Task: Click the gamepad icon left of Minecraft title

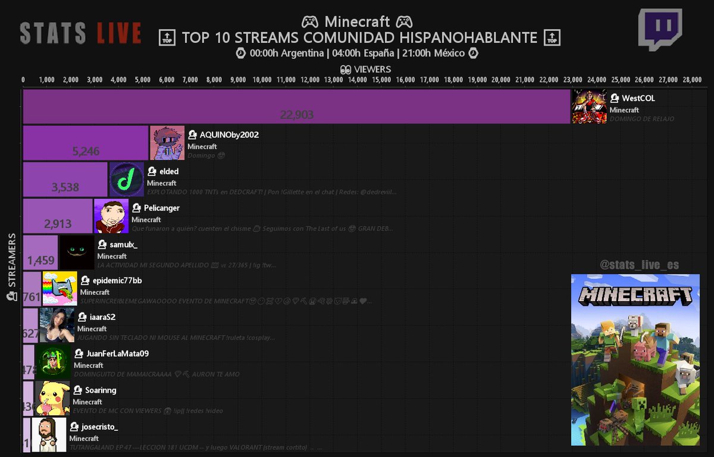Action: click(x=309, y=22)
